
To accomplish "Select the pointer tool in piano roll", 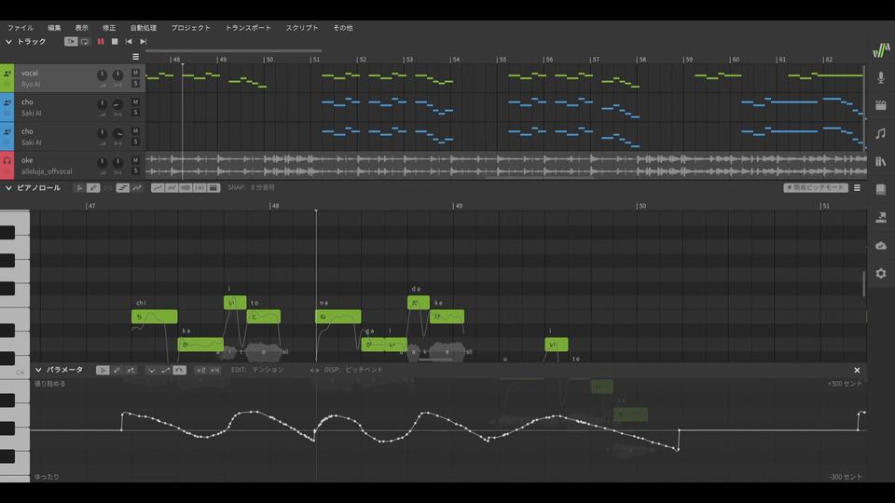I will (x=79, y=187).
